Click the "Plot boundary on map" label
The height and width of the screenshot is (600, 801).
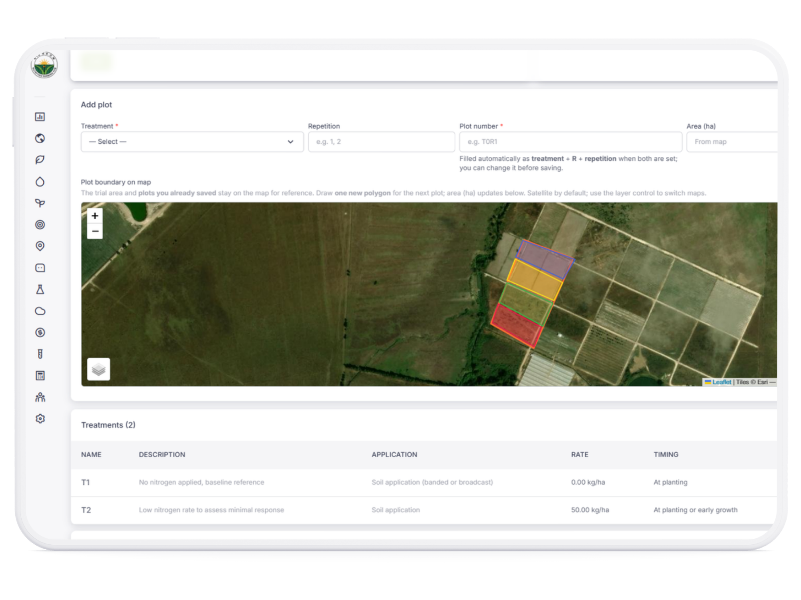tap(116, 182)
